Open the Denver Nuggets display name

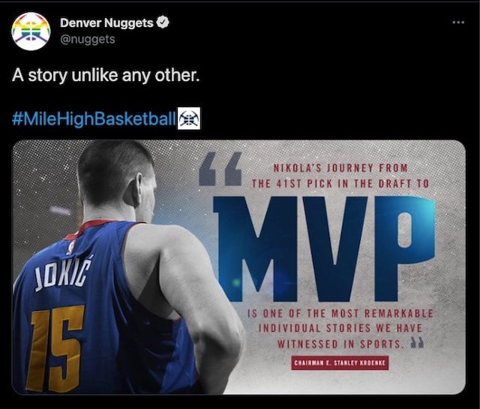coord(106,23)
